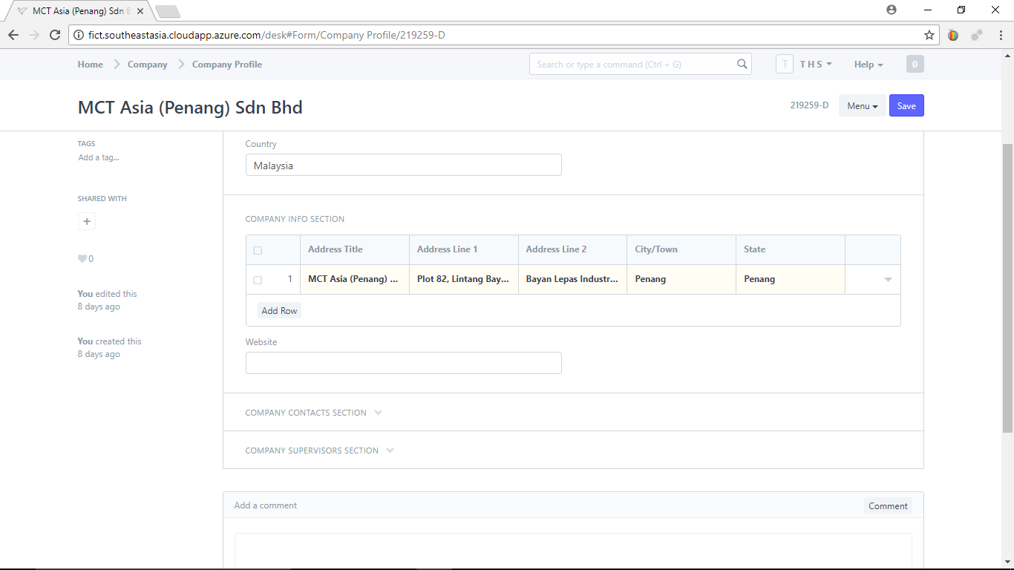Open T H S user dropdown
Viewport: 1014px width, 570px height.
[815, 65]
